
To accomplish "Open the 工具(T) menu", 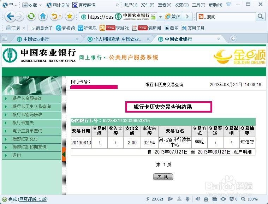I will (x=198, y=5).
